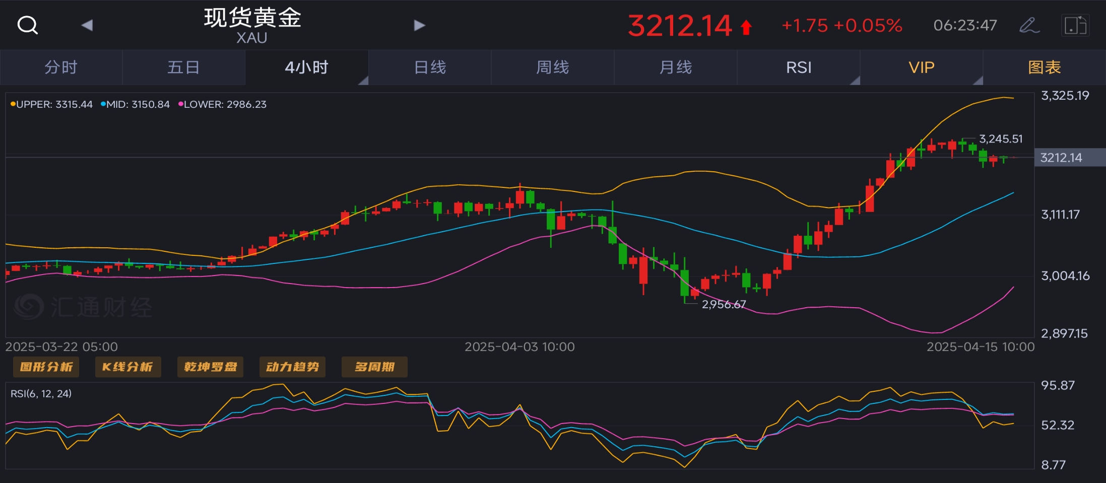The image size is (1106, 483).
Task: Toggle landscape screen rotation icon
Action: pyautogui.click(x=1075, y=25)
